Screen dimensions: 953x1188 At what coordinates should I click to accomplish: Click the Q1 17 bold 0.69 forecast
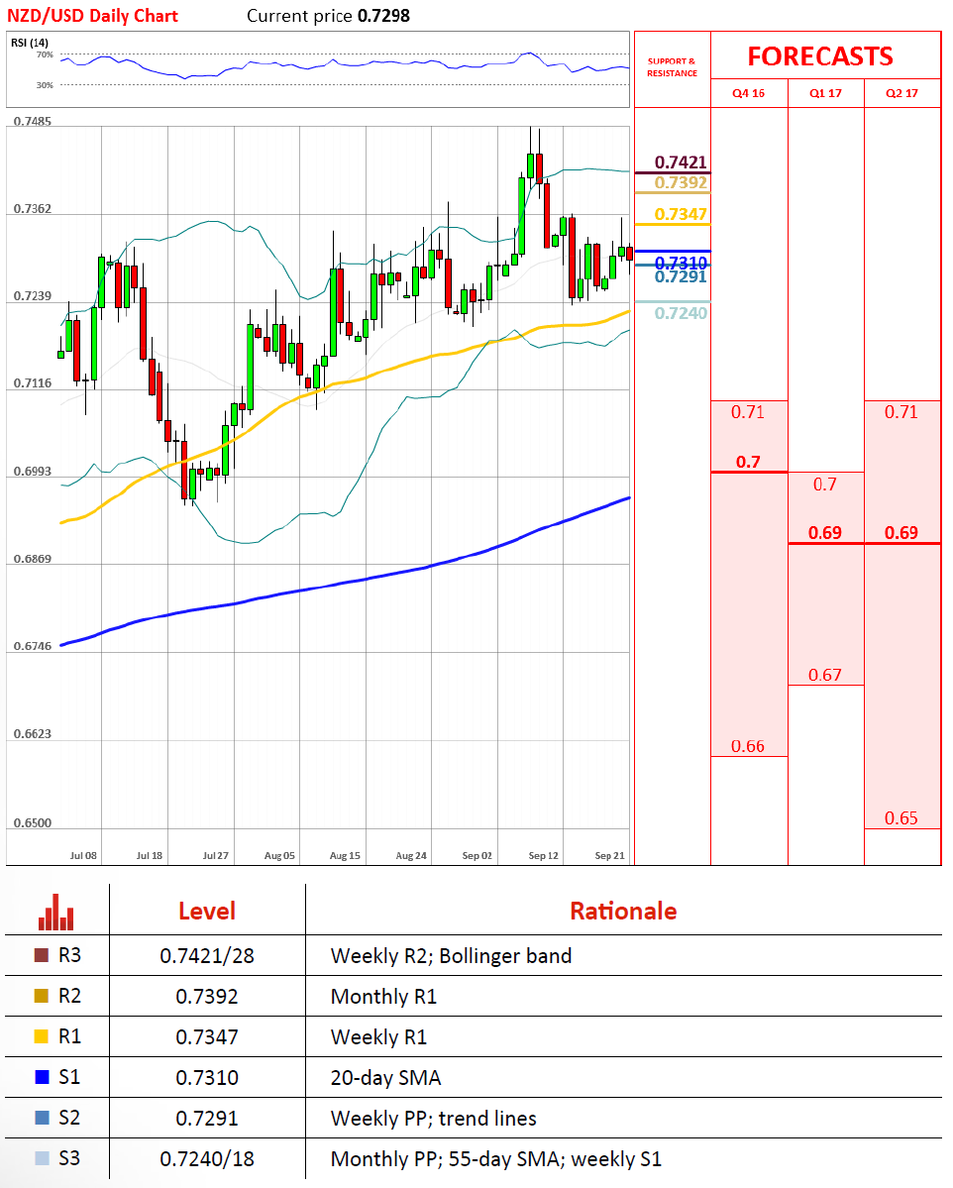(825, 533)
